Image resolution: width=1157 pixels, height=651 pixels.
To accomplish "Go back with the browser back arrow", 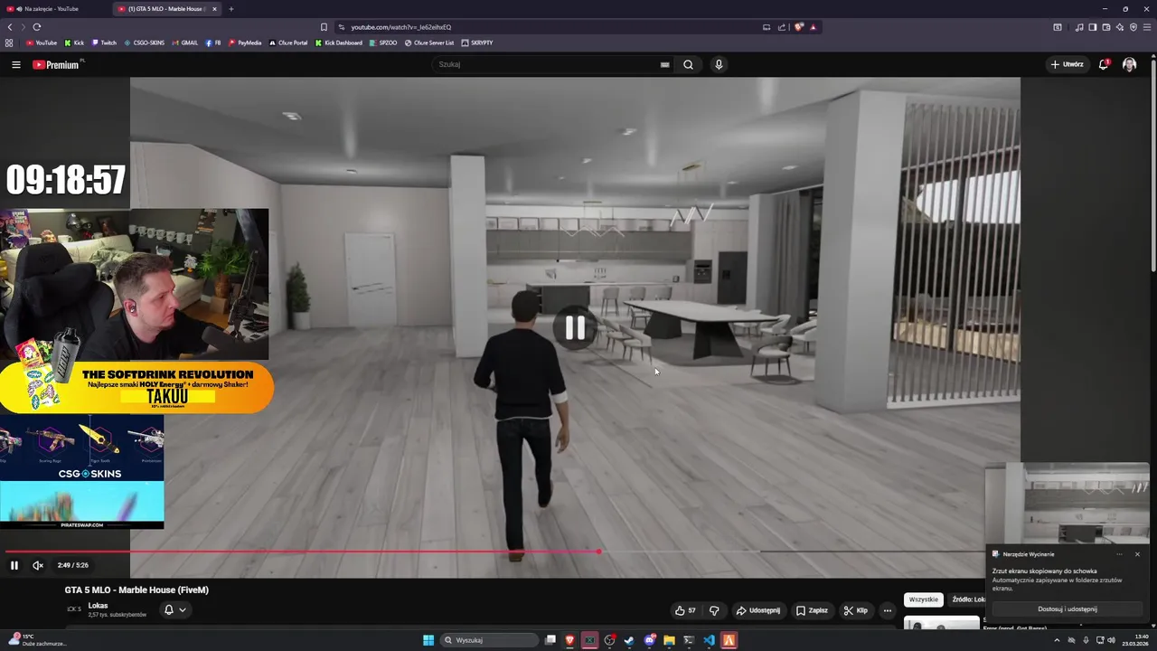I will [10, 27].
